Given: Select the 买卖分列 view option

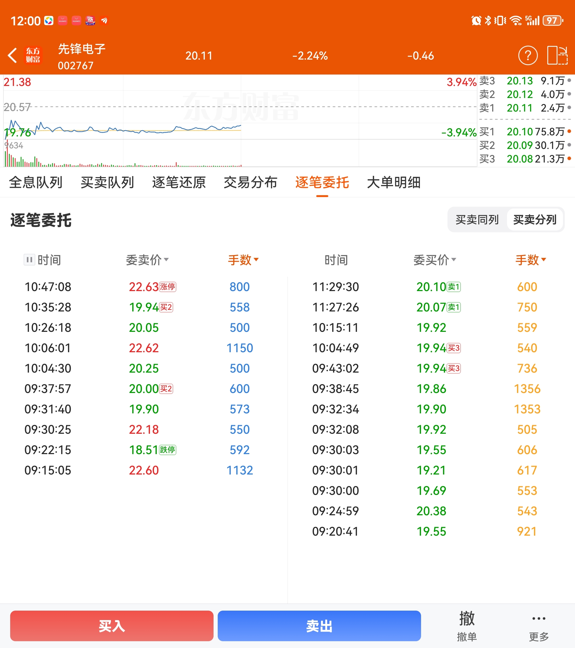Looking at the screenshot, I should tap(535, 220).
